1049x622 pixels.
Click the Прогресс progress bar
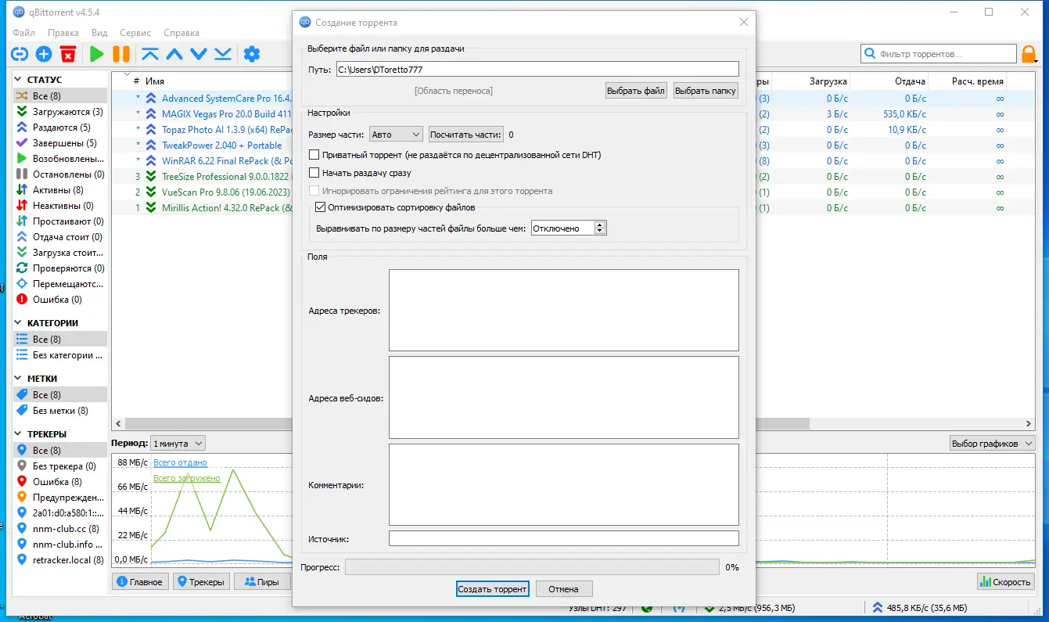point(532,567)
